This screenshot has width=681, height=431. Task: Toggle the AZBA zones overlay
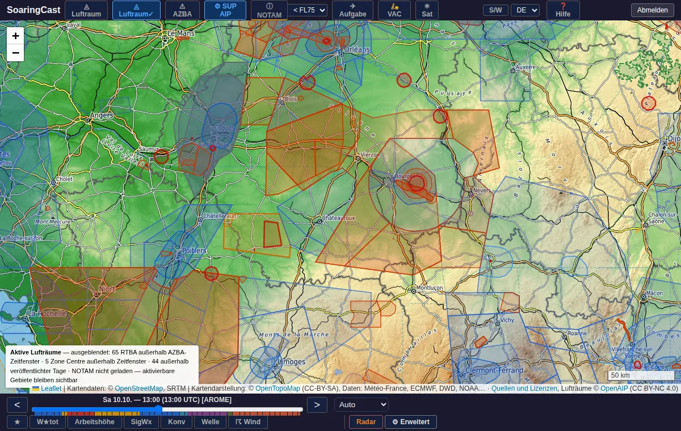[x=182, y=10]
